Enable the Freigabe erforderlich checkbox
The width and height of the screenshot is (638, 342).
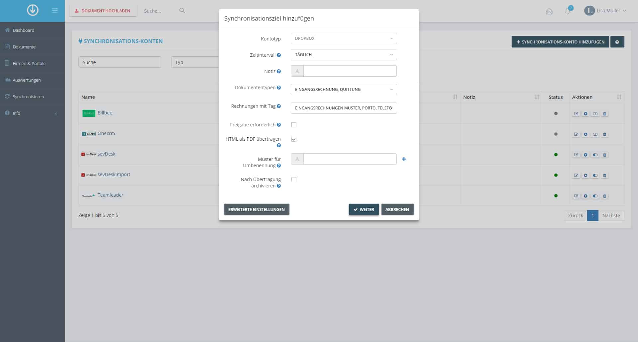pyautogui.click(x=294, y=125)
